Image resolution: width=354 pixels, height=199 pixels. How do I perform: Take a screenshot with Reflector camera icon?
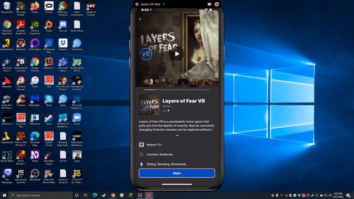[209, 4]
